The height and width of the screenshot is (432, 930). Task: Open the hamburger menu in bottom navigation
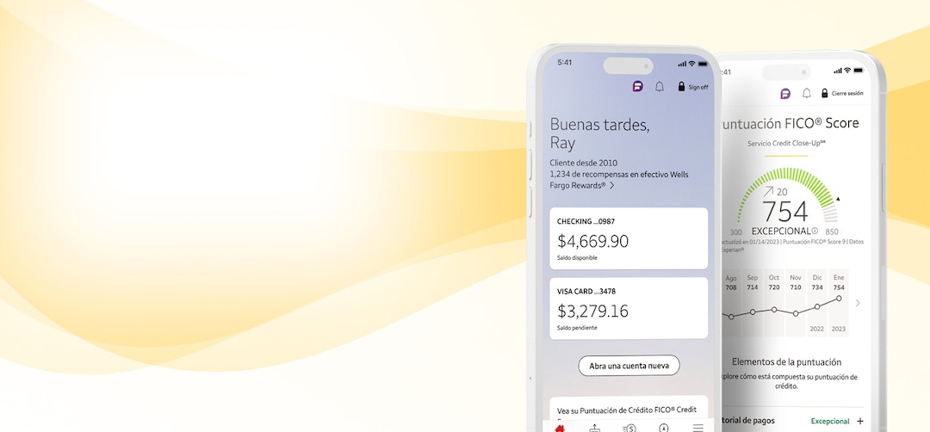click(x=698, y=428)
